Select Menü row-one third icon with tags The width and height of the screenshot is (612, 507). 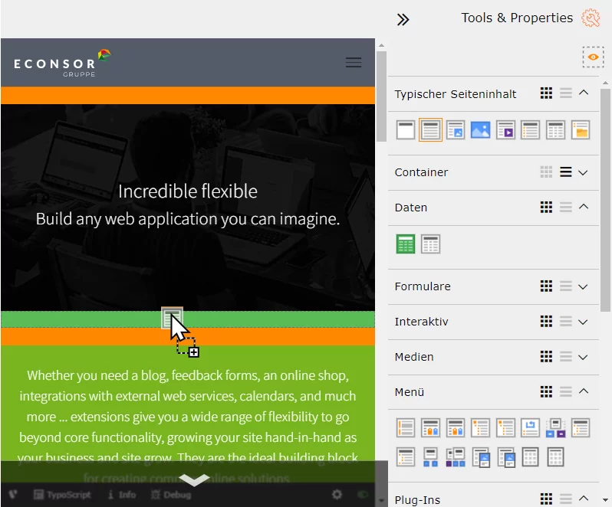[x=456, y=428]
